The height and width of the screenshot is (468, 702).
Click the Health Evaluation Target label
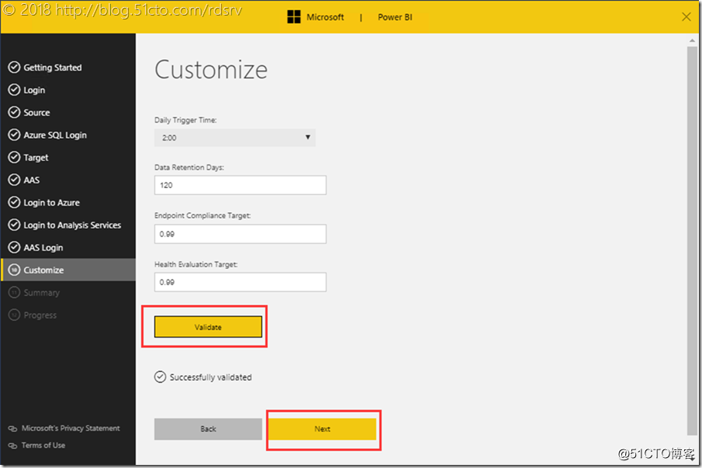(195, 264)
